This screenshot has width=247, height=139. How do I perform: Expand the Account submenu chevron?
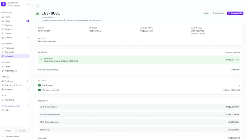click(27, 89)
